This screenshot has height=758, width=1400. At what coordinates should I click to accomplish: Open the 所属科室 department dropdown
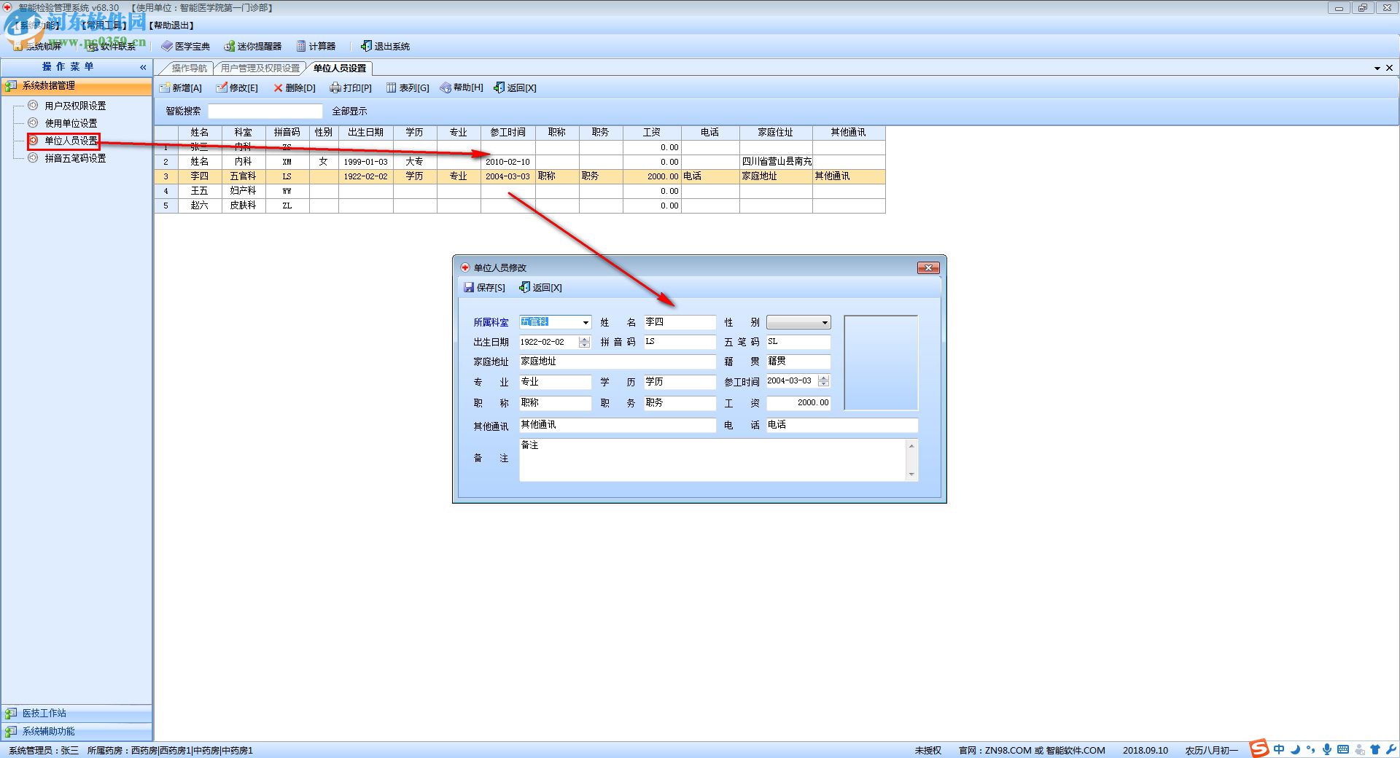tap(586, 322)
